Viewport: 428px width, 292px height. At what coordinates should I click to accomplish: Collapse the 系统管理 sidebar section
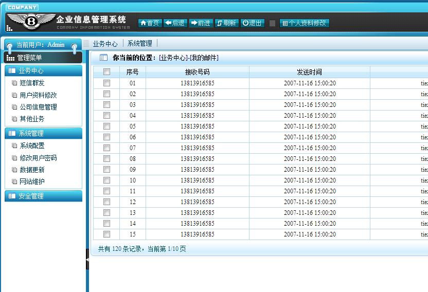[43, 134]
